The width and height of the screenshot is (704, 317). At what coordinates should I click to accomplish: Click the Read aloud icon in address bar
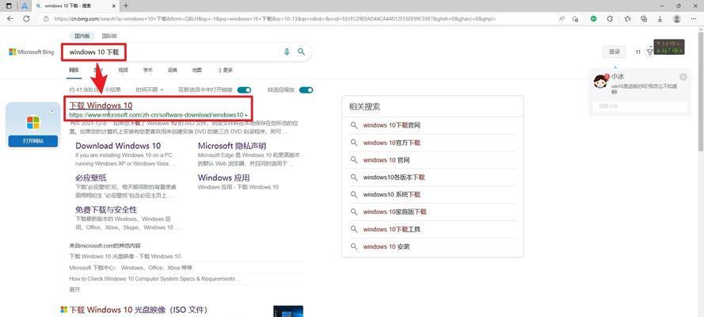pyautogui.click(x=561, y=19)
